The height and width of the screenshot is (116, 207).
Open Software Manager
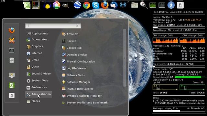pos(76,82)
